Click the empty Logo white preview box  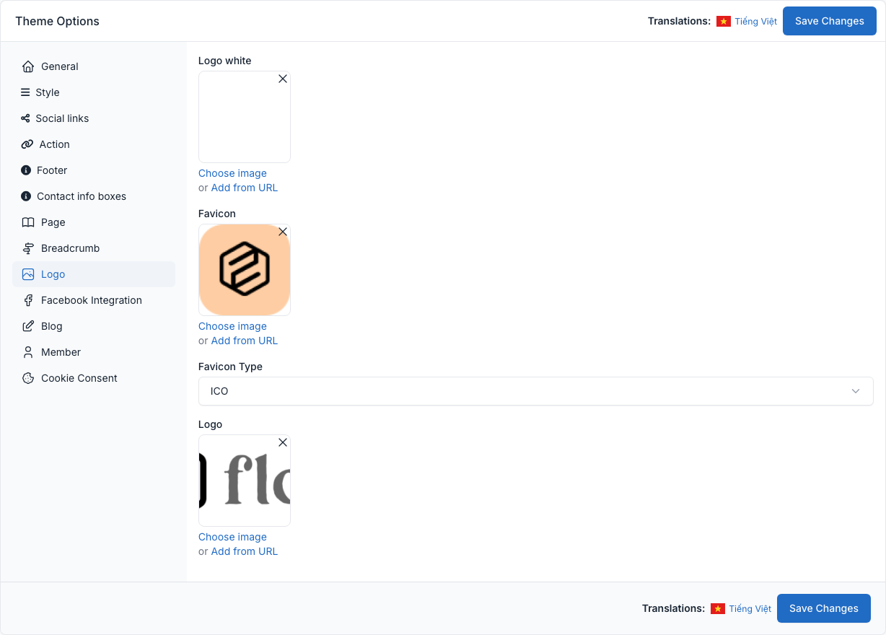click(x=245, y=117)
